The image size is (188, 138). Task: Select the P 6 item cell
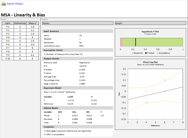[8, 44]
